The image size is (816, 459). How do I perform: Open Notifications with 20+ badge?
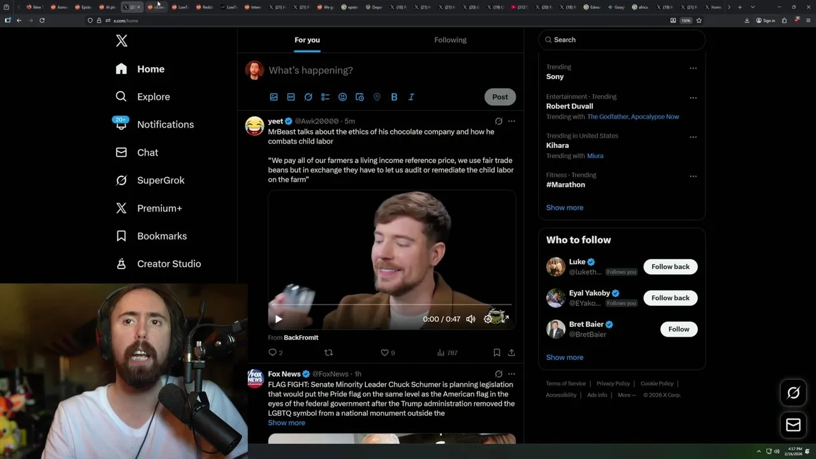[154, 124]
